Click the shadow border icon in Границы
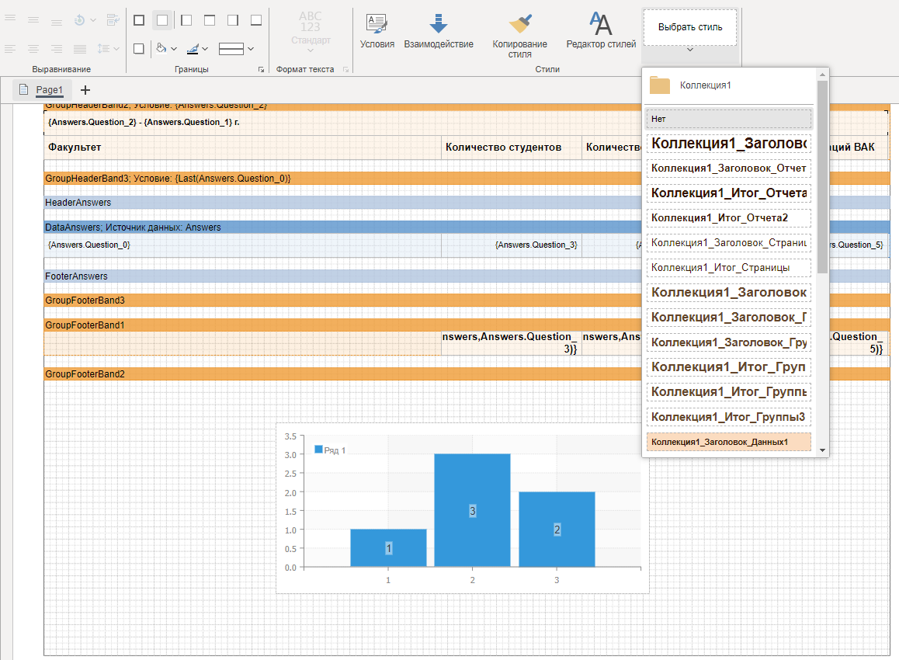 pos(138,49)
